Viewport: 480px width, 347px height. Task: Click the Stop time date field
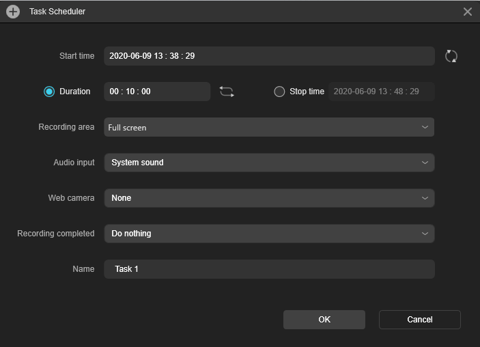point(382,92)
